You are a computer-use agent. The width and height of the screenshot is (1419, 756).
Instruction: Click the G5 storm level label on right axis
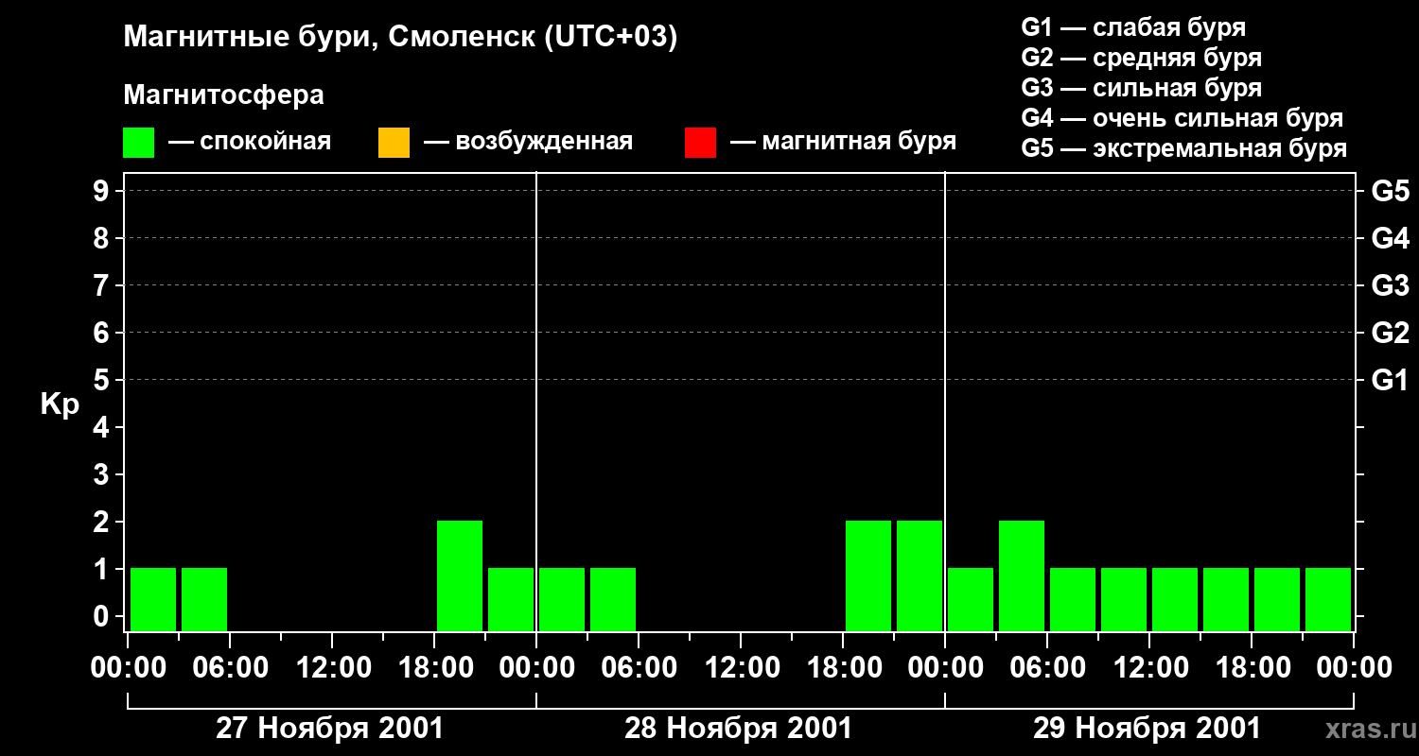pyautogui.click(x=1390, y=191)
